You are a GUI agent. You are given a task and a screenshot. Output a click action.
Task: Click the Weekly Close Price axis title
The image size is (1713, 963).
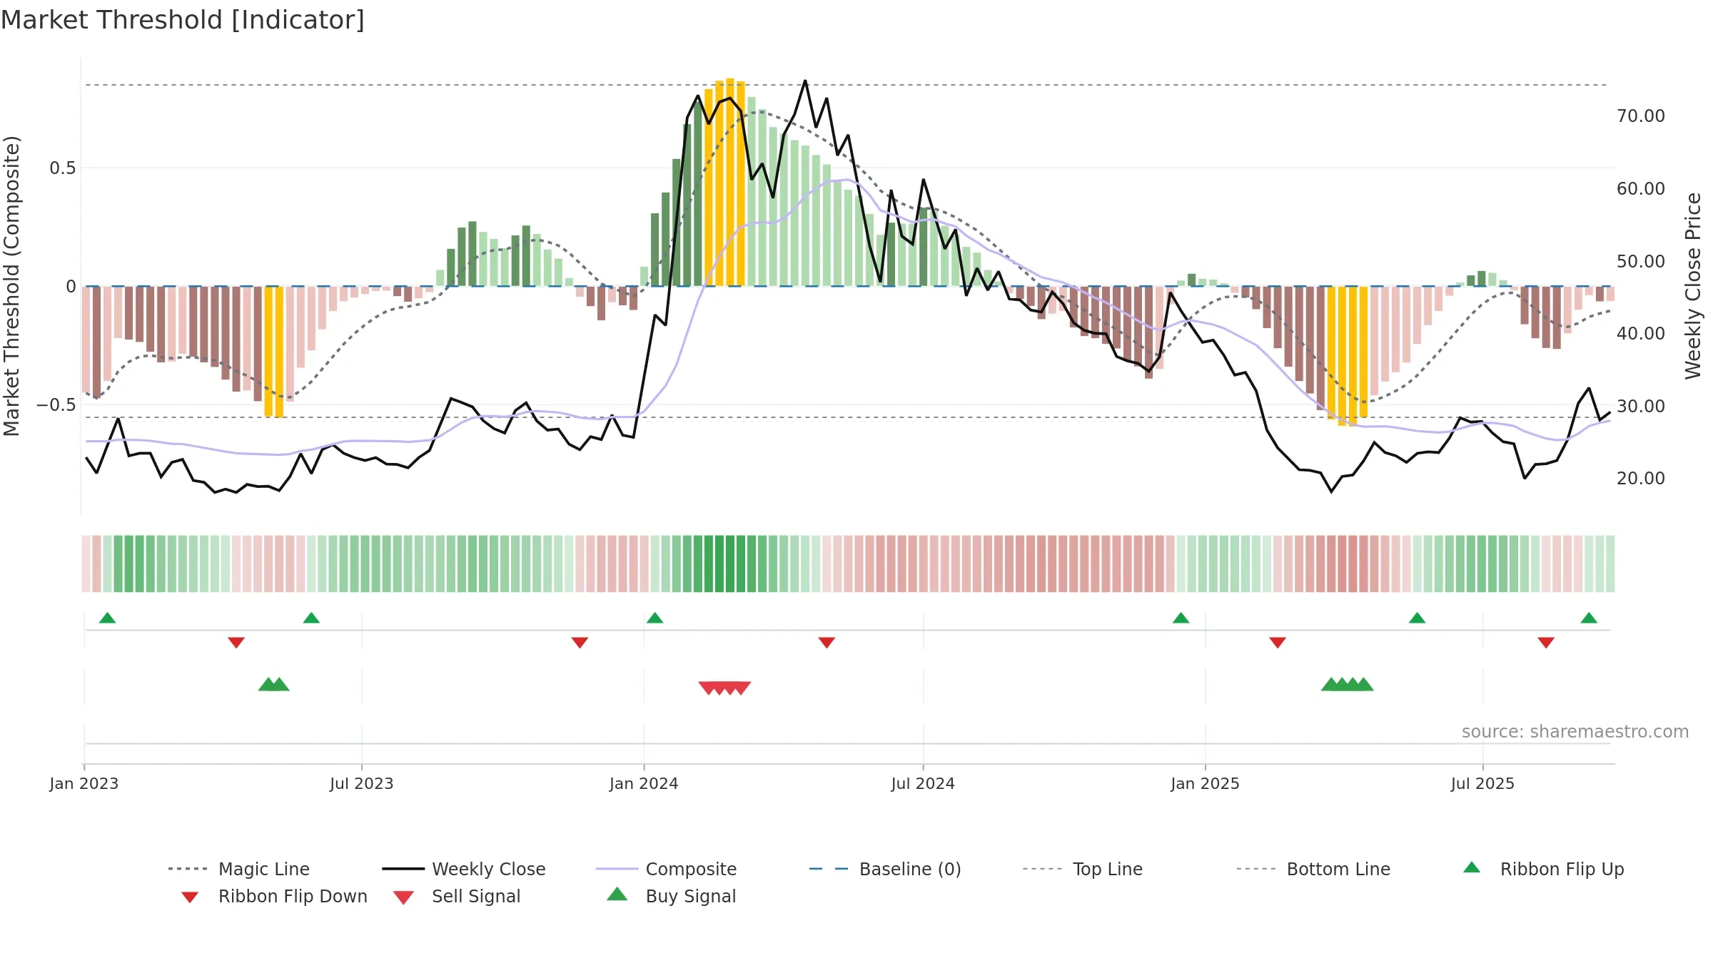tap(1693, 286)
